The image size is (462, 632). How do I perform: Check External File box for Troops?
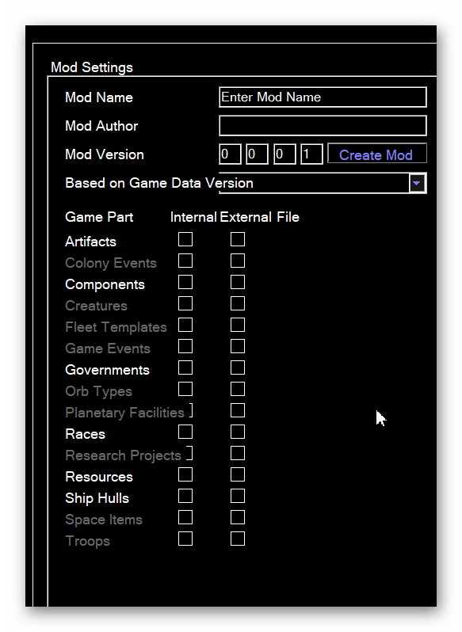tap(238, 539)
